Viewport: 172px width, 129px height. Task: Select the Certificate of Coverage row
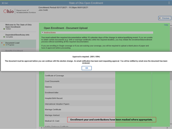click(x=54, y=76)
